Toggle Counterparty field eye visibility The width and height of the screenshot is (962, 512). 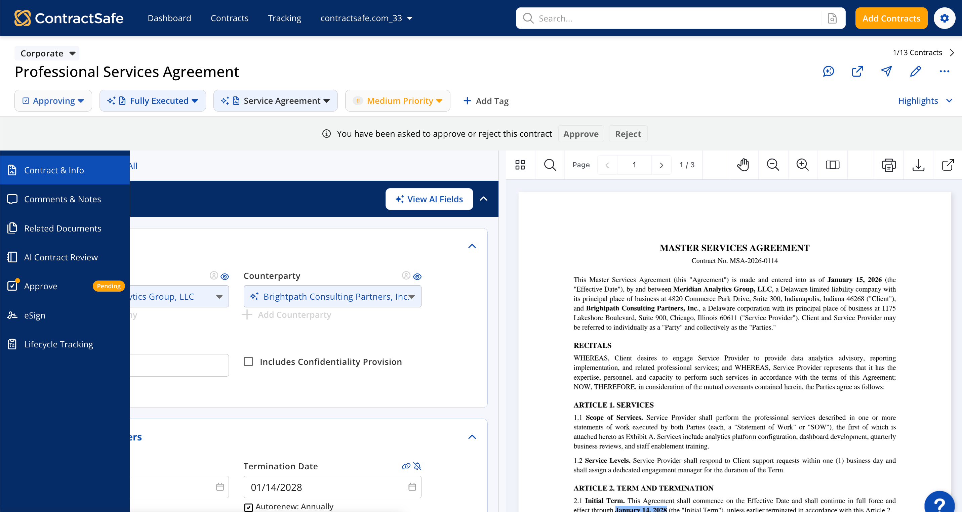417,276
